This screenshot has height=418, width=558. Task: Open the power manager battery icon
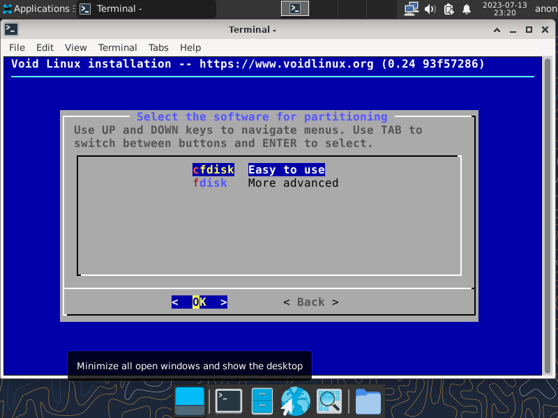point(448,8)
